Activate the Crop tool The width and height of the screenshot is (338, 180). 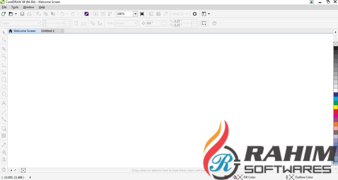point(4,49)
